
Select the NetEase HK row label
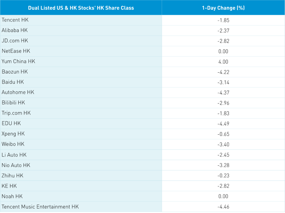[16, 51]
